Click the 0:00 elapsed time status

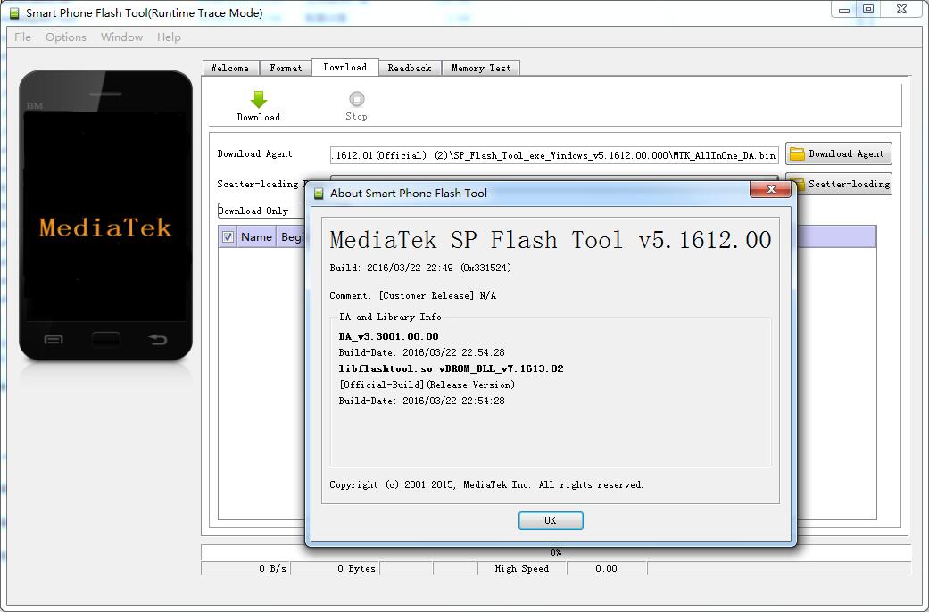click(x=606, y=568)
